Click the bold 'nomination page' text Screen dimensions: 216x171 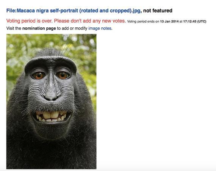click(39, 28)
